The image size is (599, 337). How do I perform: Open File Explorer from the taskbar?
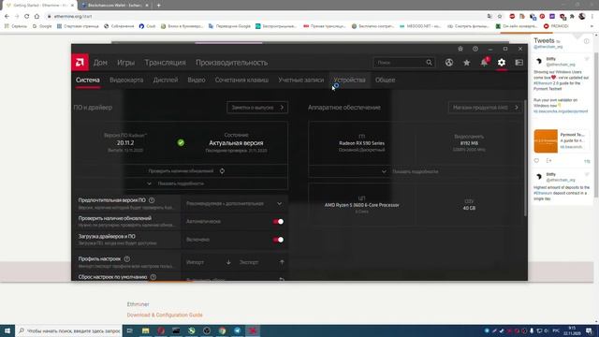146,330
